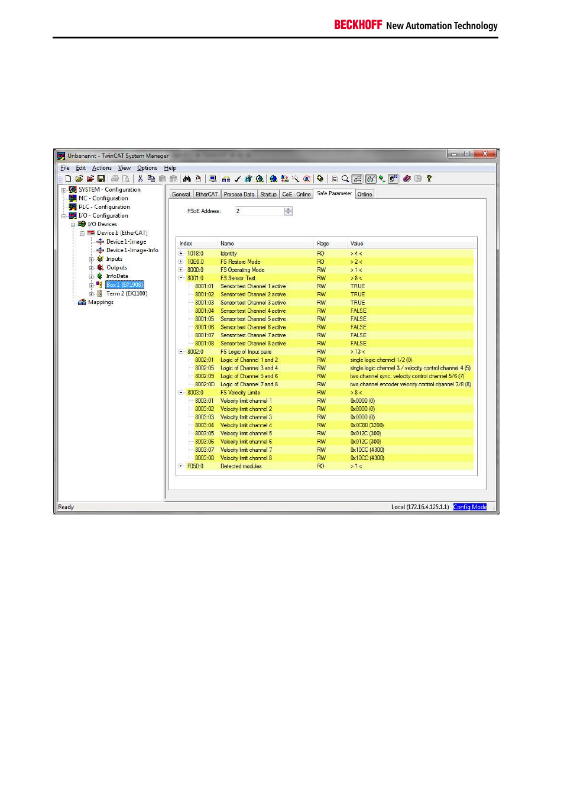Open Print Preview from the toolbar
The width and height of the screenshot is (564, 799).
pyautogui.click(x=126, y=179)
